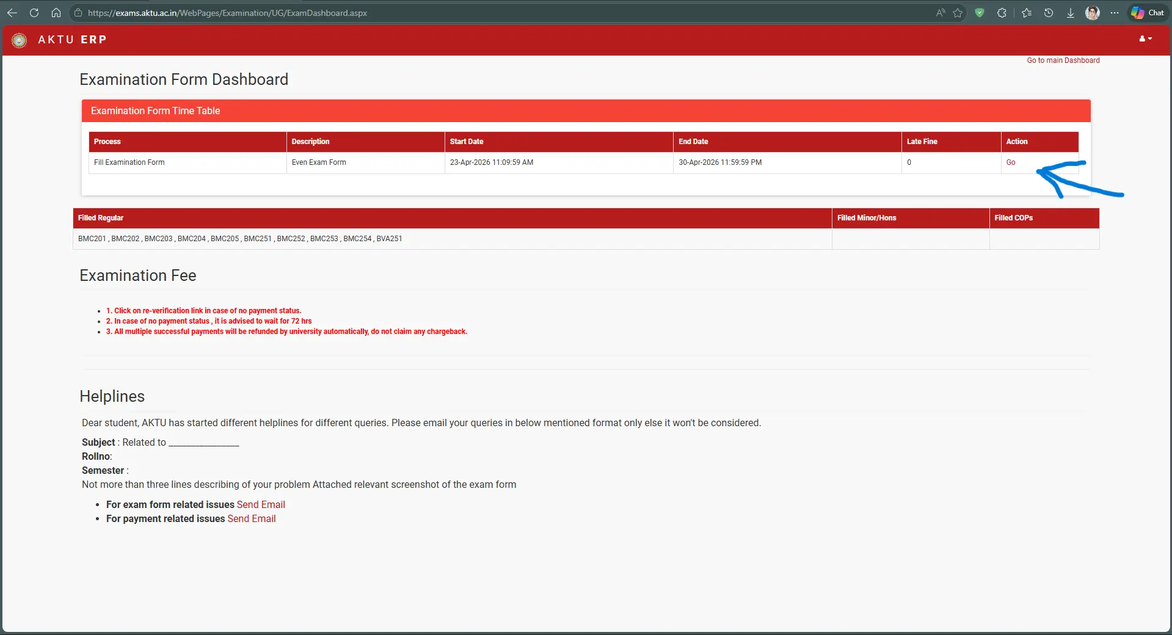
Task: Bookmark page with star icon
Action: click(958, 13)
